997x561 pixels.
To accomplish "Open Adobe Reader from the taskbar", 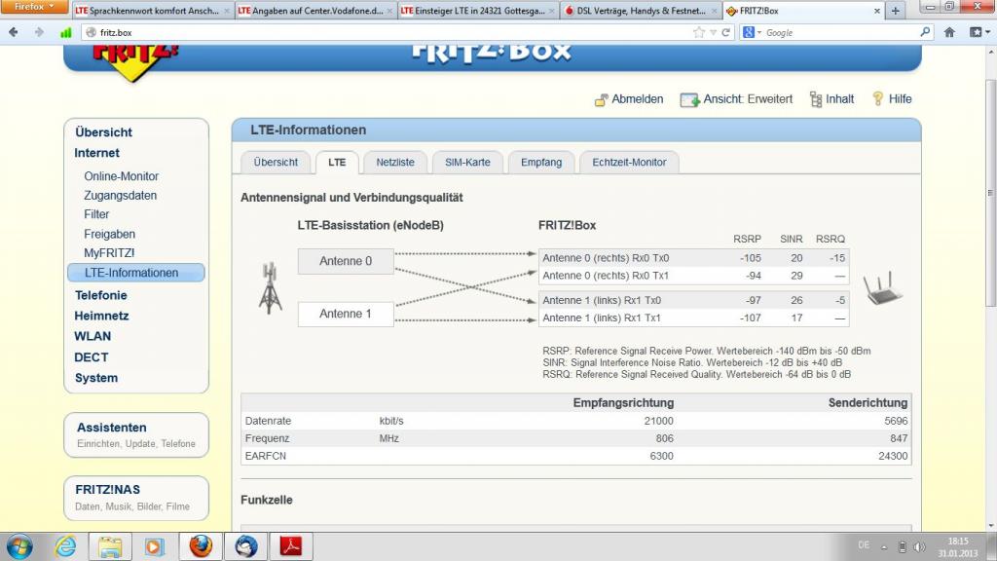I will click(291, 546).
